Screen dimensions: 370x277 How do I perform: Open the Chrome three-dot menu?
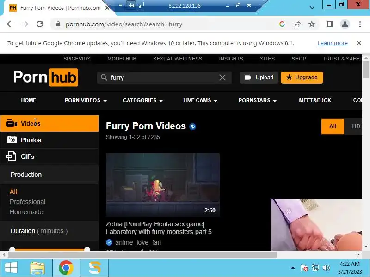(360, 24)
